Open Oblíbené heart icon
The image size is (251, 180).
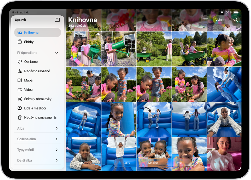(20, 62)
